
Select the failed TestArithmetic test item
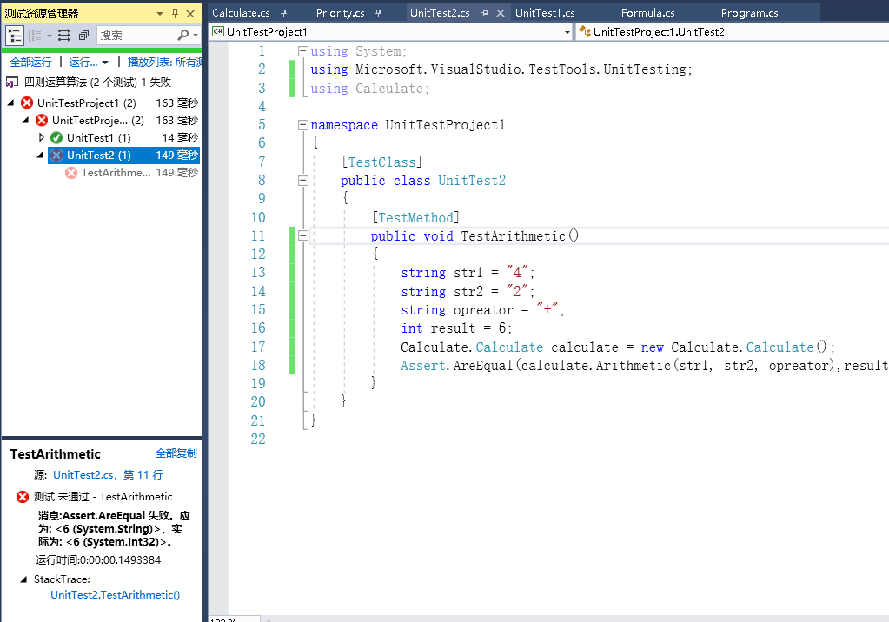tap(115, 173)
